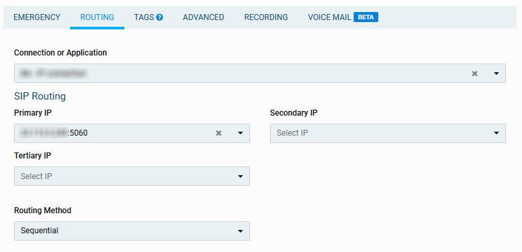
Task: Click the Connection or Application field value
Action: [x=53, y=74]
